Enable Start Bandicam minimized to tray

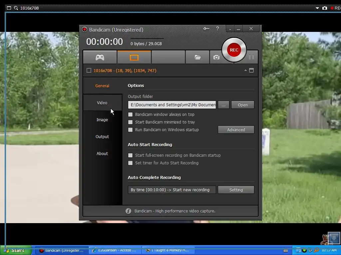point(130,122)
